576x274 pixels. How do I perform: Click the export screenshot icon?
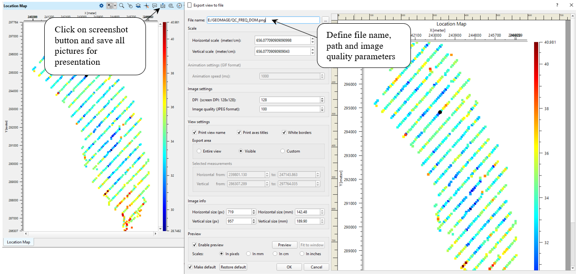click(x=163, y=6)
